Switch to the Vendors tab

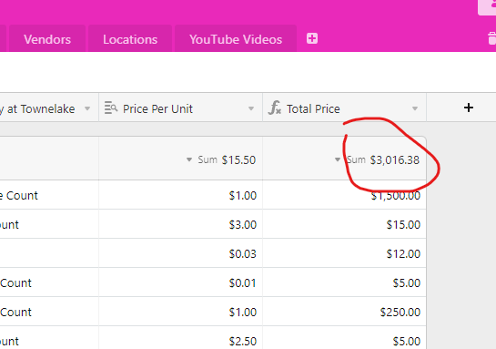(47, 39)
